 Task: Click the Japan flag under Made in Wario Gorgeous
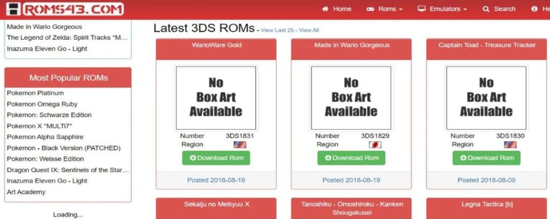pos(375,145)
